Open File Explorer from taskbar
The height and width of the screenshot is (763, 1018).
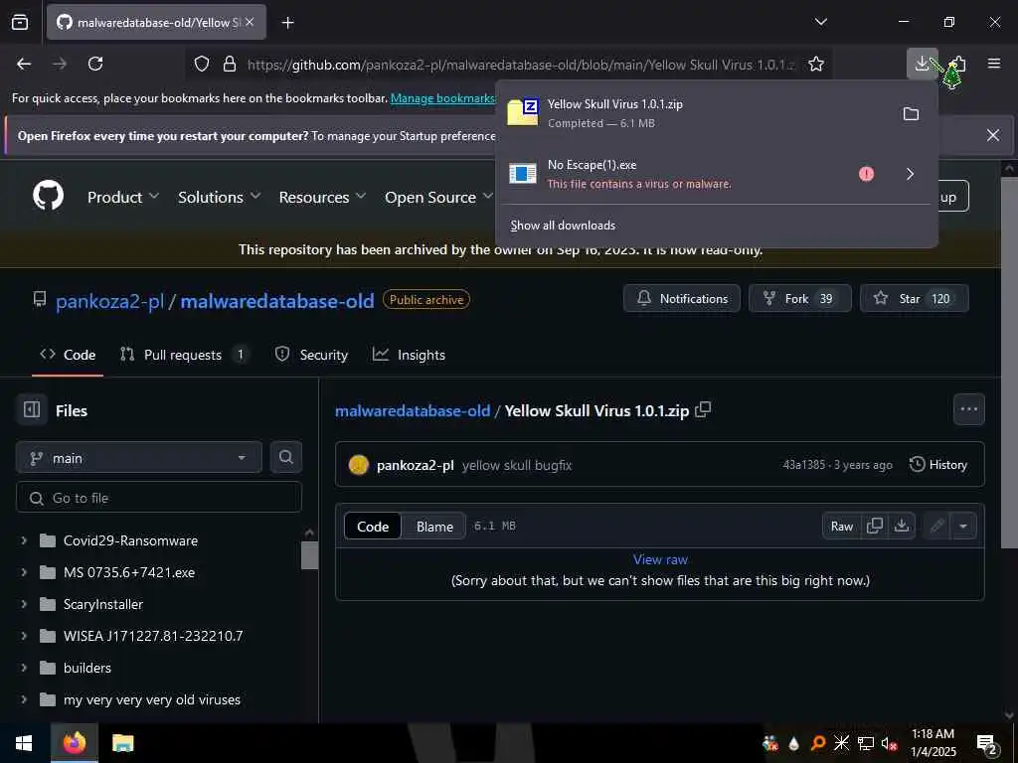(122, 743)
